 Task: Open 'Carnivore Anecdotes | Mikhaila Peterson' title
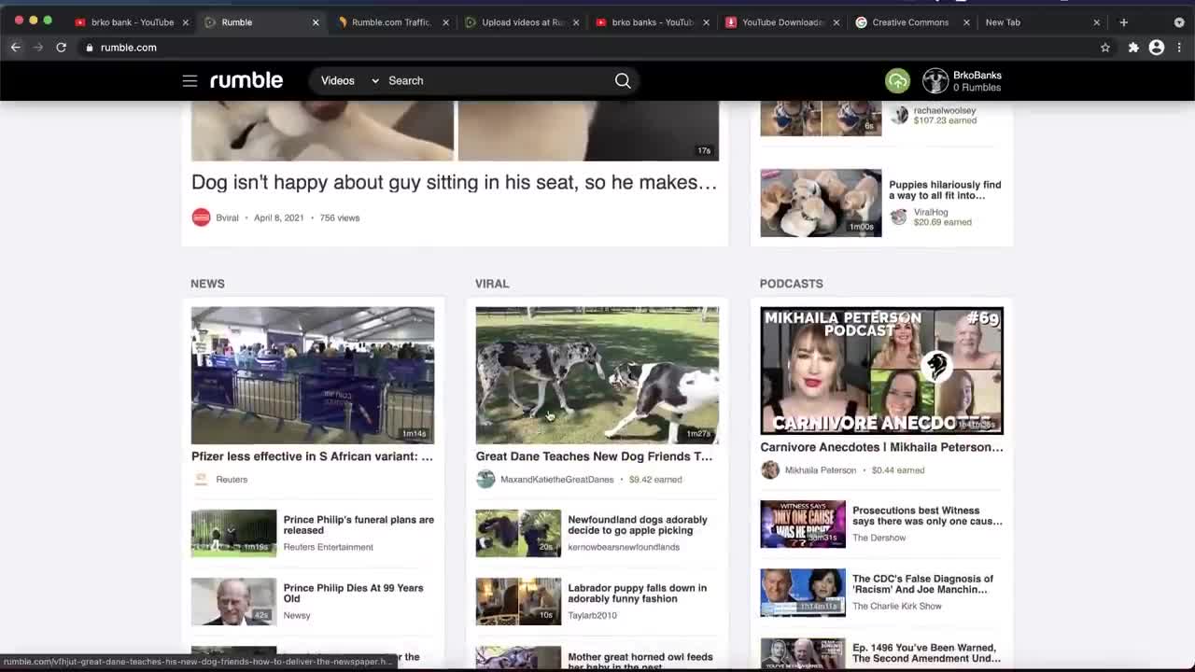pyautogui.click(x=881, y=447)
